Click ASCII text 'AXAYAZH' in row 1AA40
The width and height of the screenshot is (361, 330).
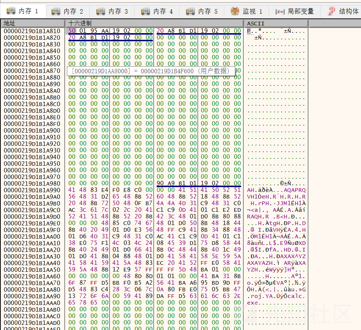click(260, 263)
